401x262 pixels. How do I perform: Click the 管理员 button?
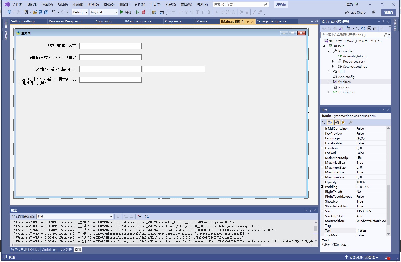point(388,12)
